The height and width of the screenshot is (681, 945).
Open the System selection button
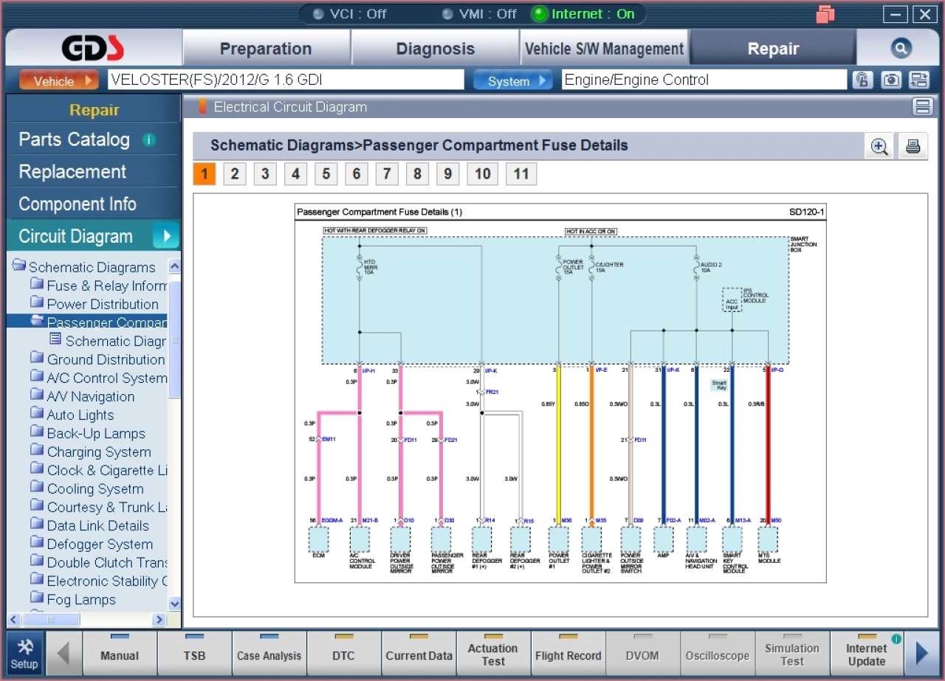(513, 80)
